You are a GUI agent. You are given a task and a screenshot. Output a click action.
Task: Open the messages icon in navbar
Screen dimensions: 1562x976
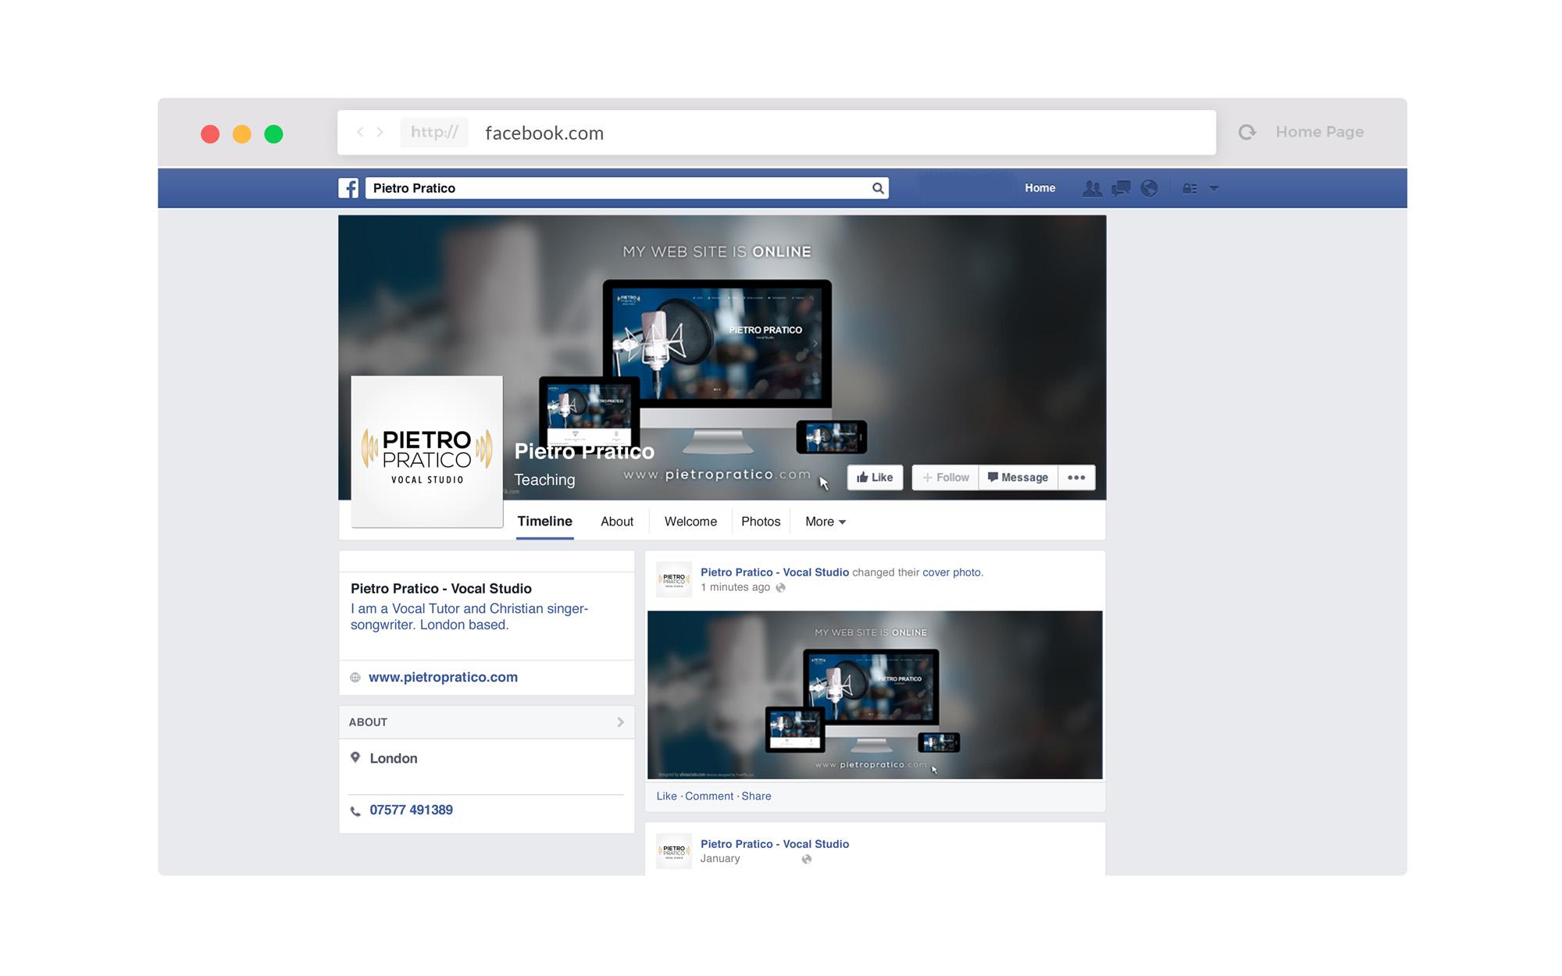(1121, 188)
